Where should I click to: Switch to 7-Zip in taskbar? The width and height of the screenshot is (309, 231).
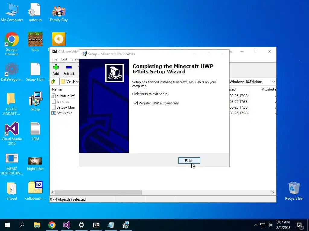(96, 225)
